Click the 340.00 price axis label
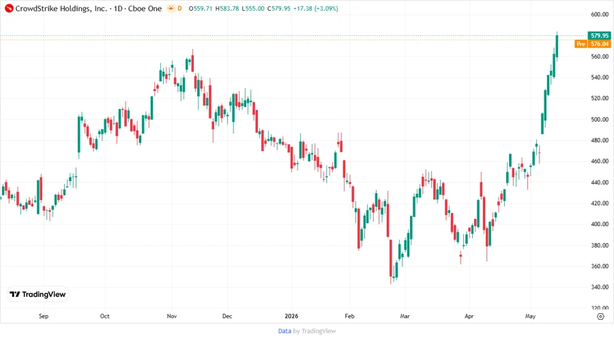The height and width of the screenshot is (339, 614). point(600,287)
